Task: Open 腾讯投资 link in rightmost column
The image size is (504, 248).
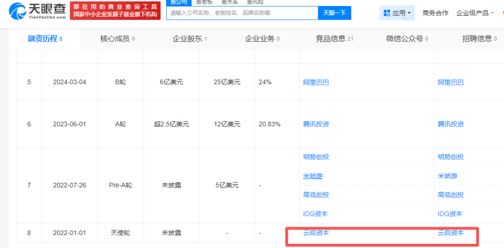Action: 451,124
